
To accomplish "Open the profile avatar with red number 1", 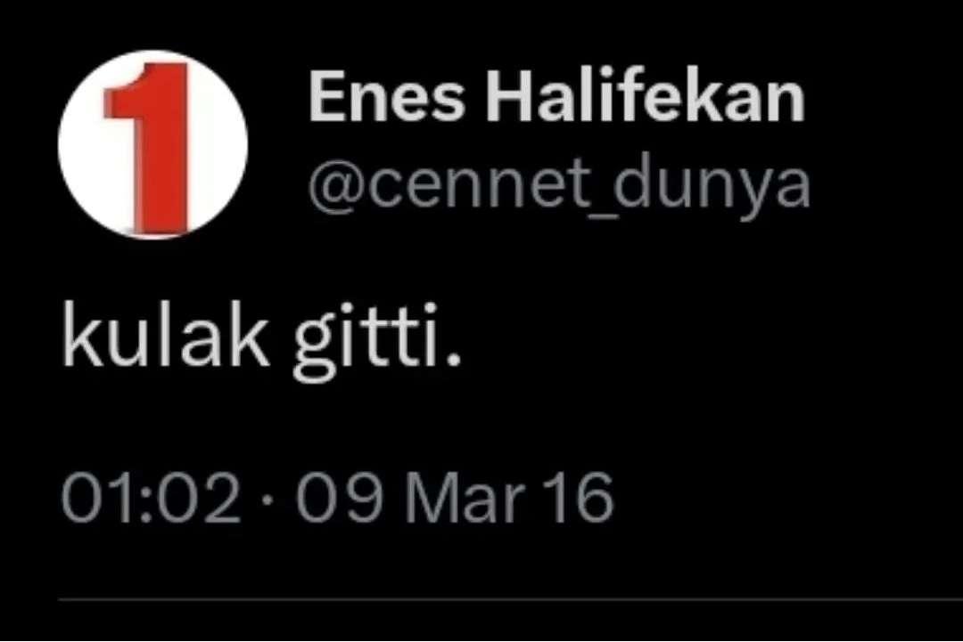I will [153, 145].
